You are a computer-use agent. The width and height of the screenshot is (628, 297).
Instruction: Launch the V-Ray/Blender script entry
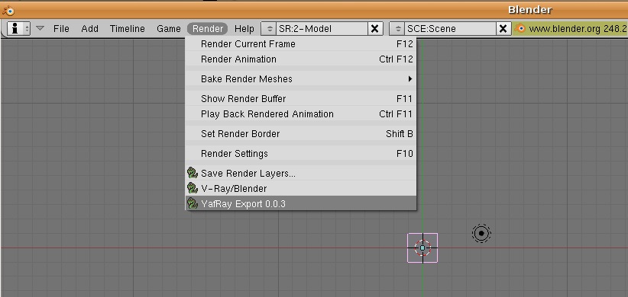click(301, 188)
